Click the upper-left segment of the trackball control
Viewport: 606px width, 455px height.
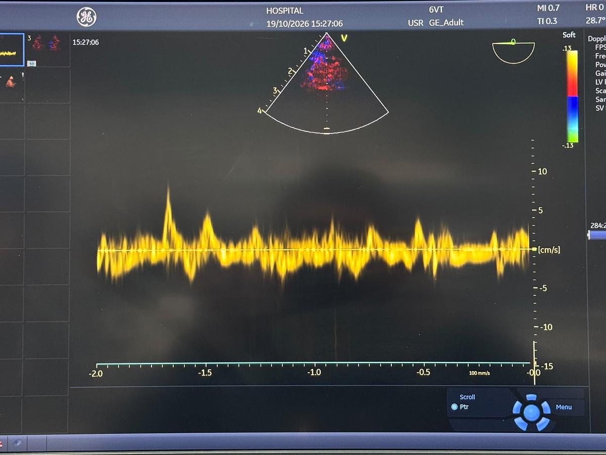coord(518,406)
